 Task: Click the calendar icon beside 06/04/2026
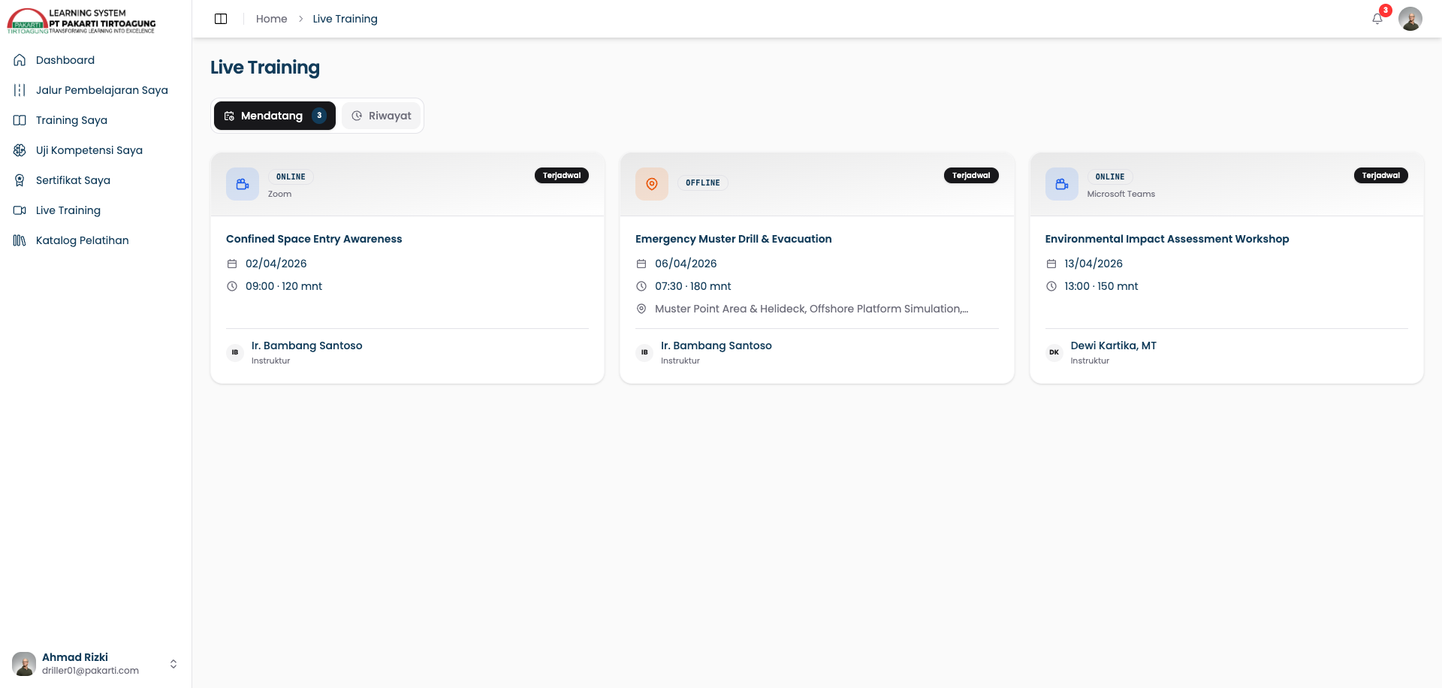coord(641,264)
